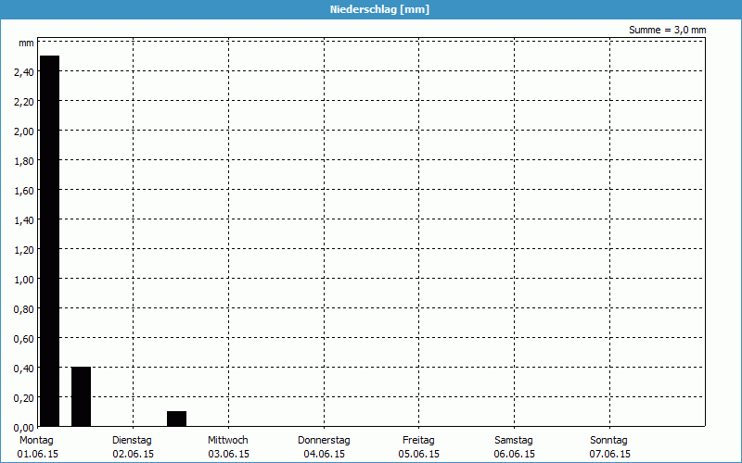The image size is (742, 463).
Task: Click the Dienstag day label
Action: [132, 440]
